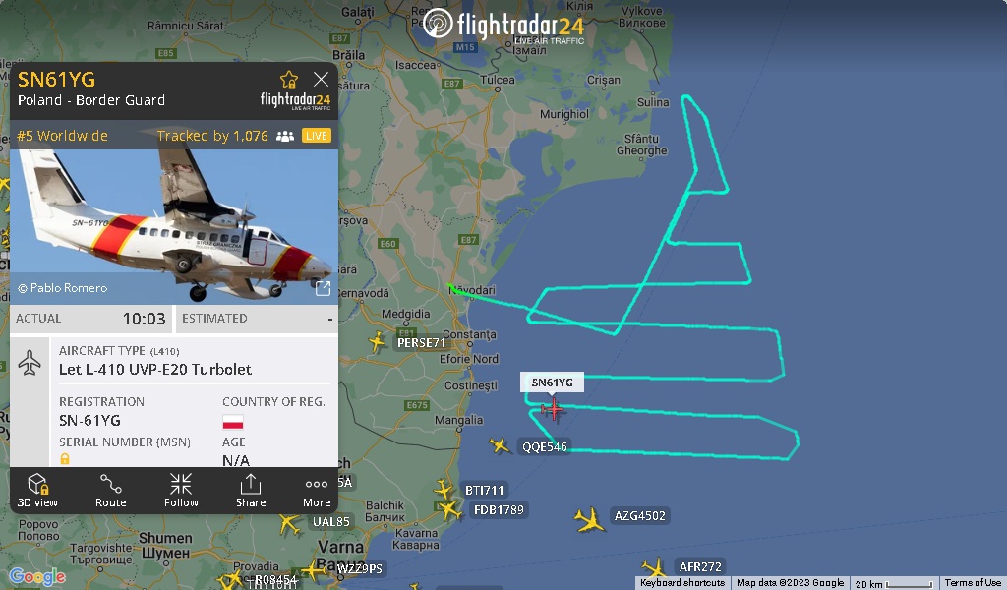Click the locked serial number padlock icon

pyautogui.click(x=65, y=459)
